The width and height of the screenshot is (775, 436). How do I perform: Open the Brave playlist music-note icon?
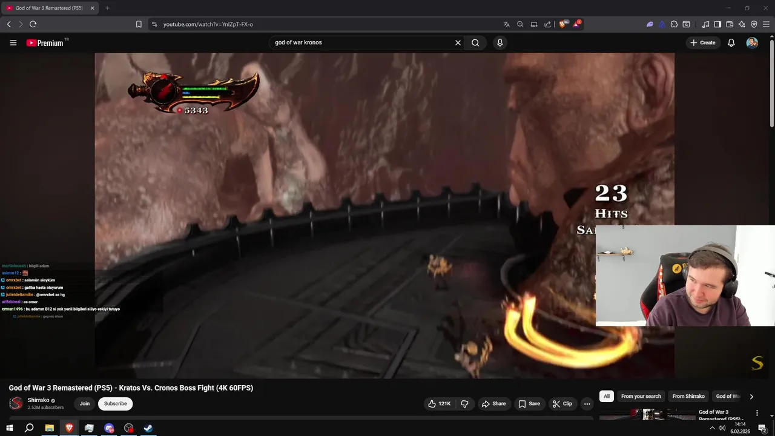pos(705,24)
